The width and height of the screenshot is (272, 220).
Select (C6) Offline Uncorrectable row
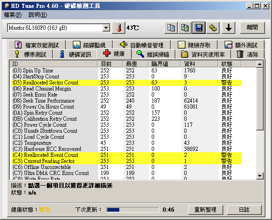127,167
